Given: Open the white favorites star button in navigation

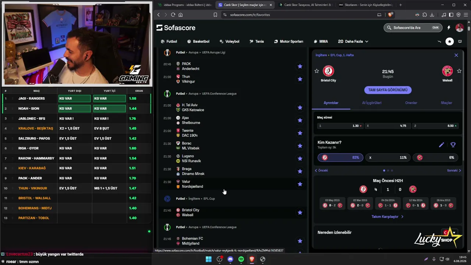Looking at the screenshot, I should 450,42.
